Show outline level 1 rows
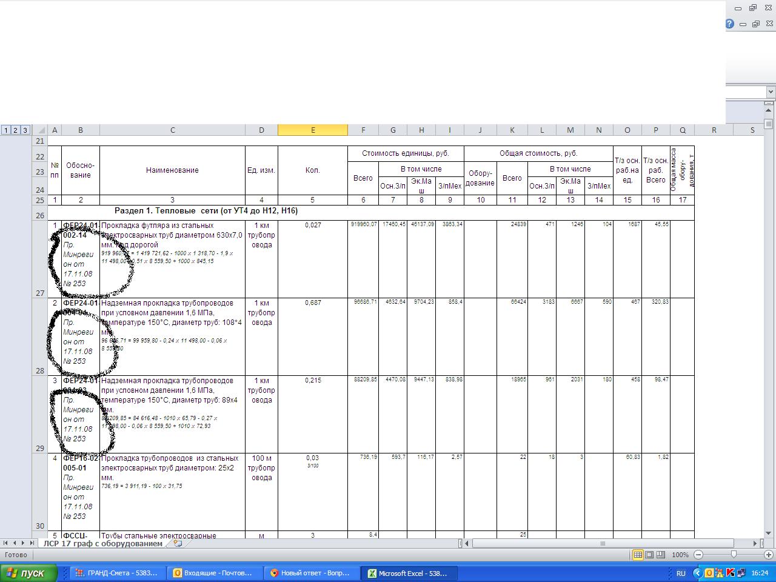776x582 pixels. click(x=5, y=130)
